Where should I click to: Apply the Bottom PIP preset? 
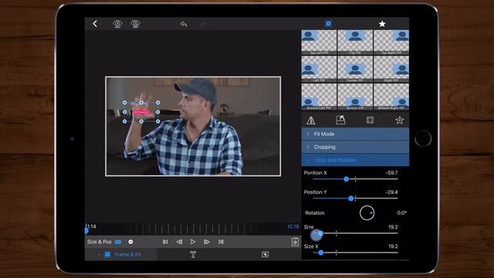coord(355,97)
